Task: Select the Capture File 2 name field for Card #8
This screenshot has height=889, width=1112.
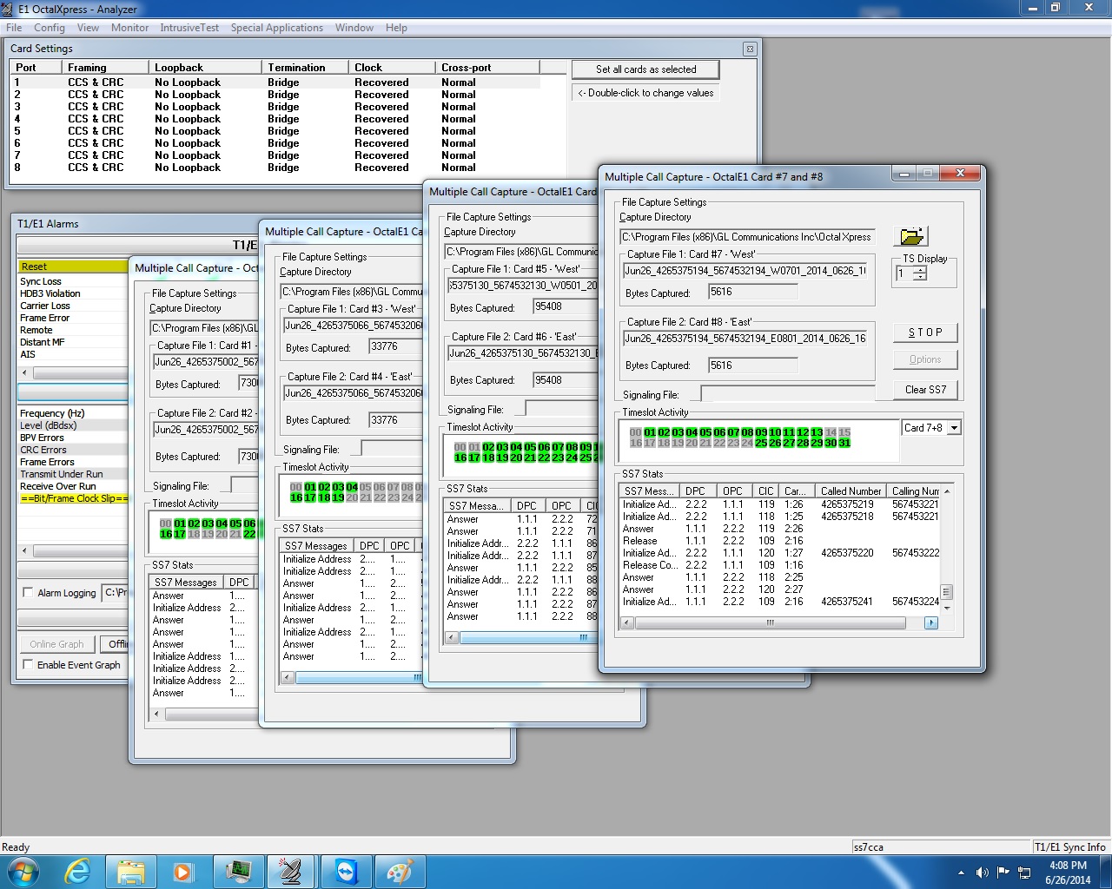Action: [x=745, y=338]
